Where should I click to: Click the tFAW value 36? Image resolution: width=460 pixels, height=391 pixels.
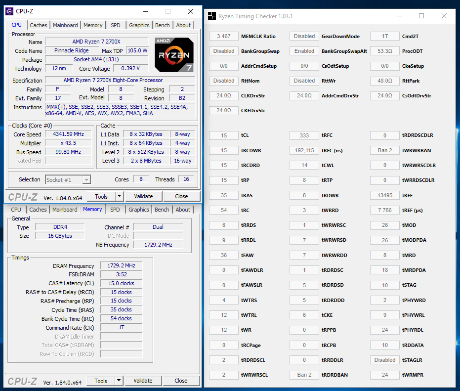click(223, 256)
